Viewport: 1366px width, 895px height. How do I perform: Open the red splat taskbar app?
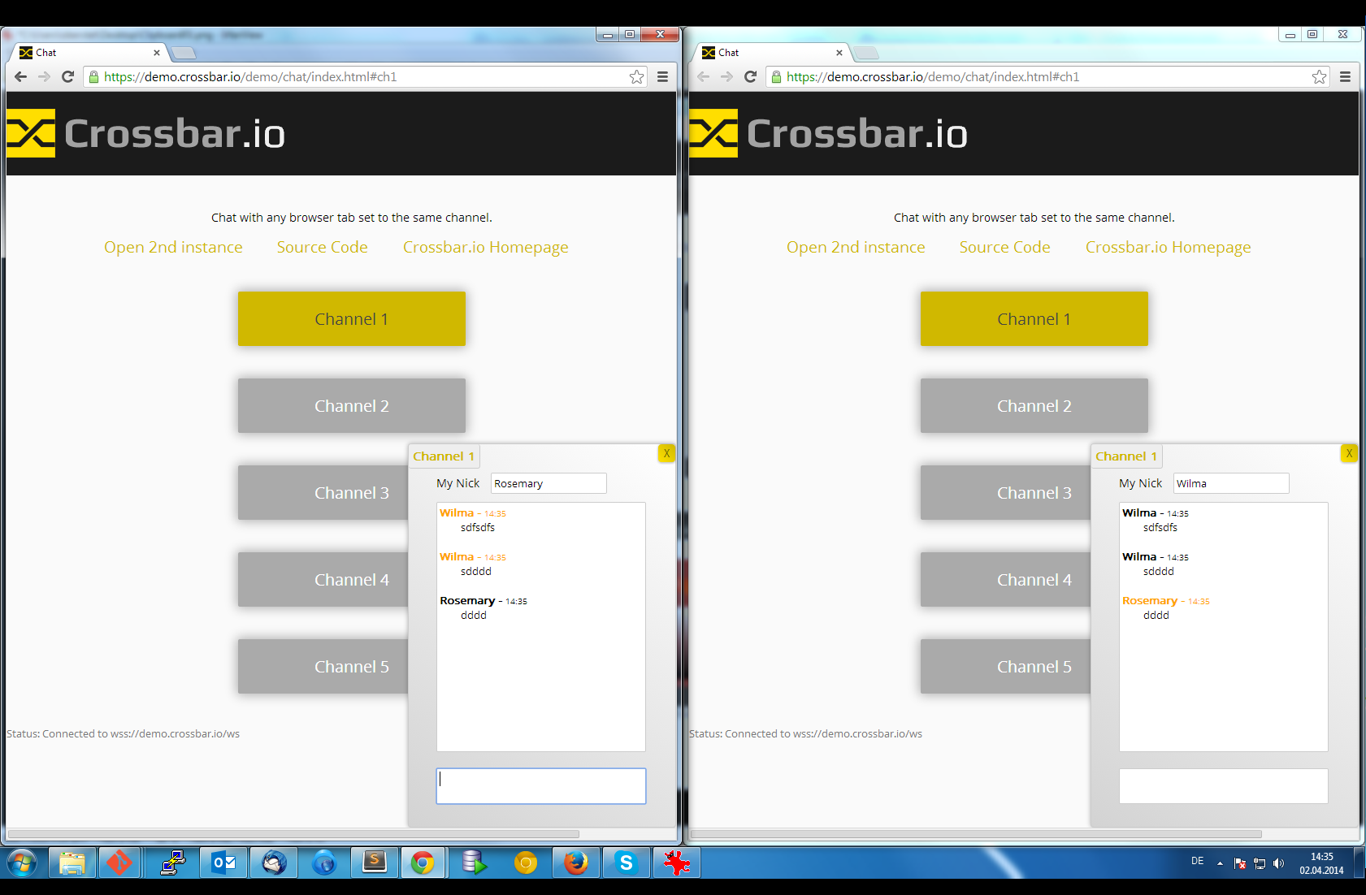pyautogui.click(x=676, y=863)
